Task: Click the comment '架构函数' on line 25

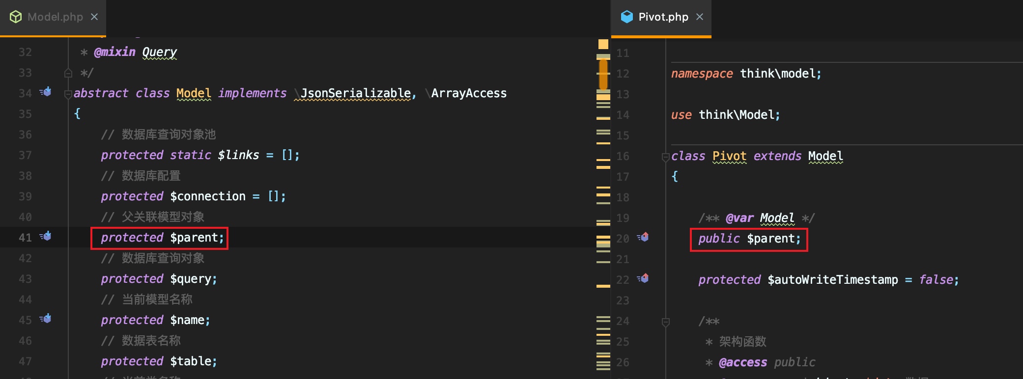Action: click(742, 342)
